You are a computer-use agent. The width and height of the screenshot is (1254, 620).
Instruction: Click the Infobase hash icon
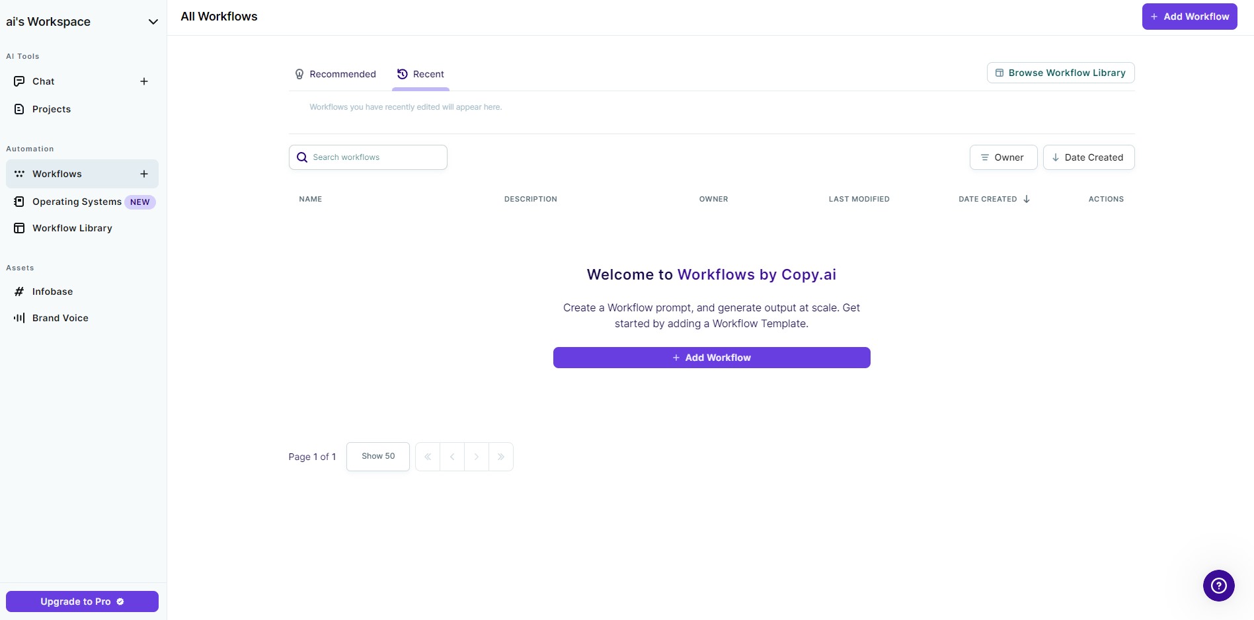(x=19, y=291)
